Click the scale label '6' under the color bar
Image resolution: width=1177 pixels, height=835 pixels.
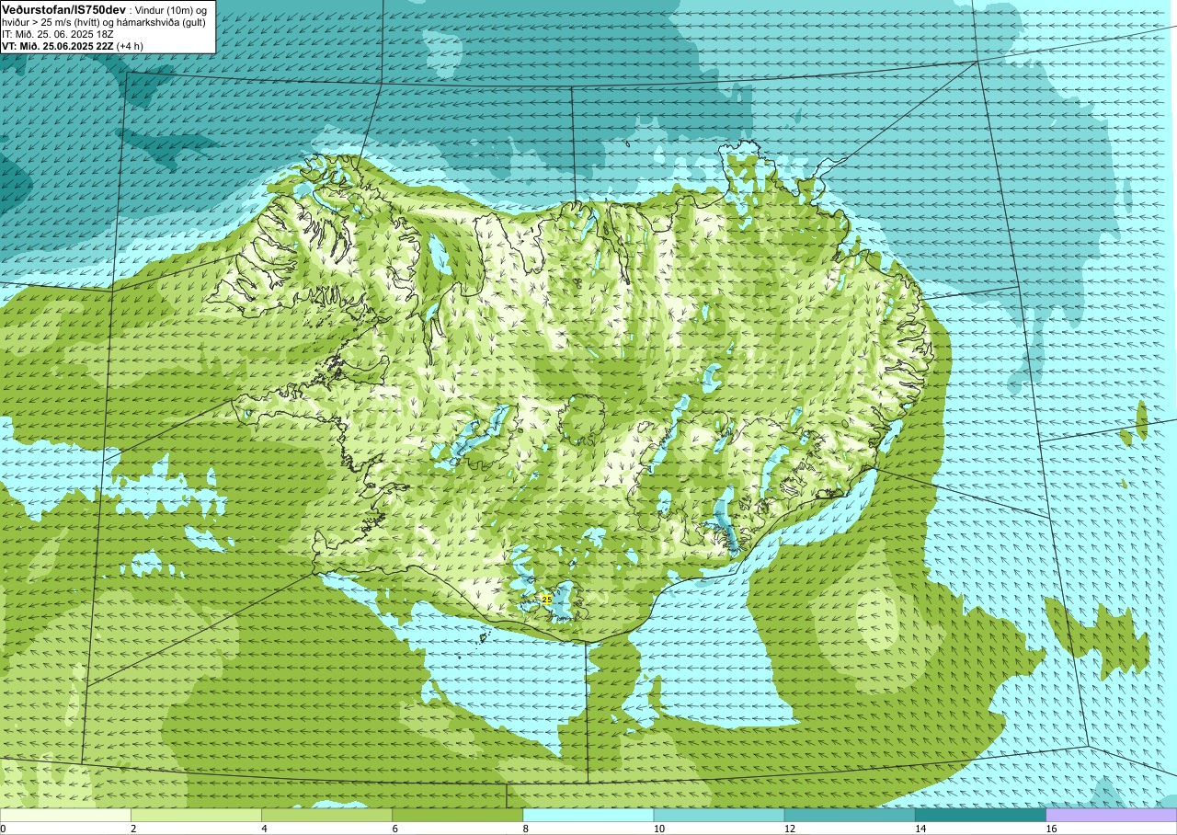(x=394, y=829)
